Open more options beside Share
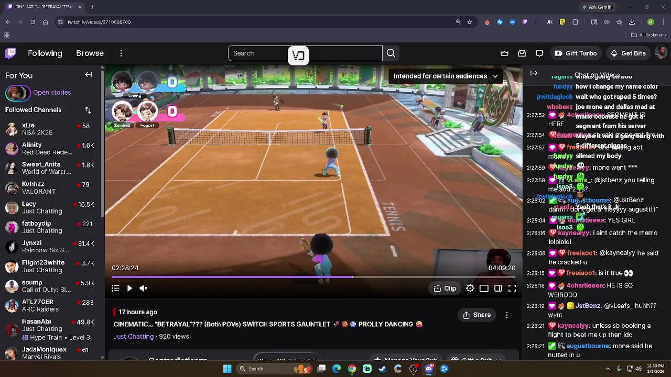This screenshot has width=671, height=377. point(506,315)
